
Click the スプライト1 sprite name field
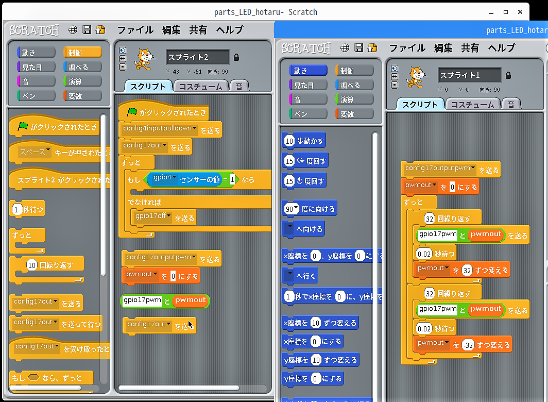[x=469, y=75]
